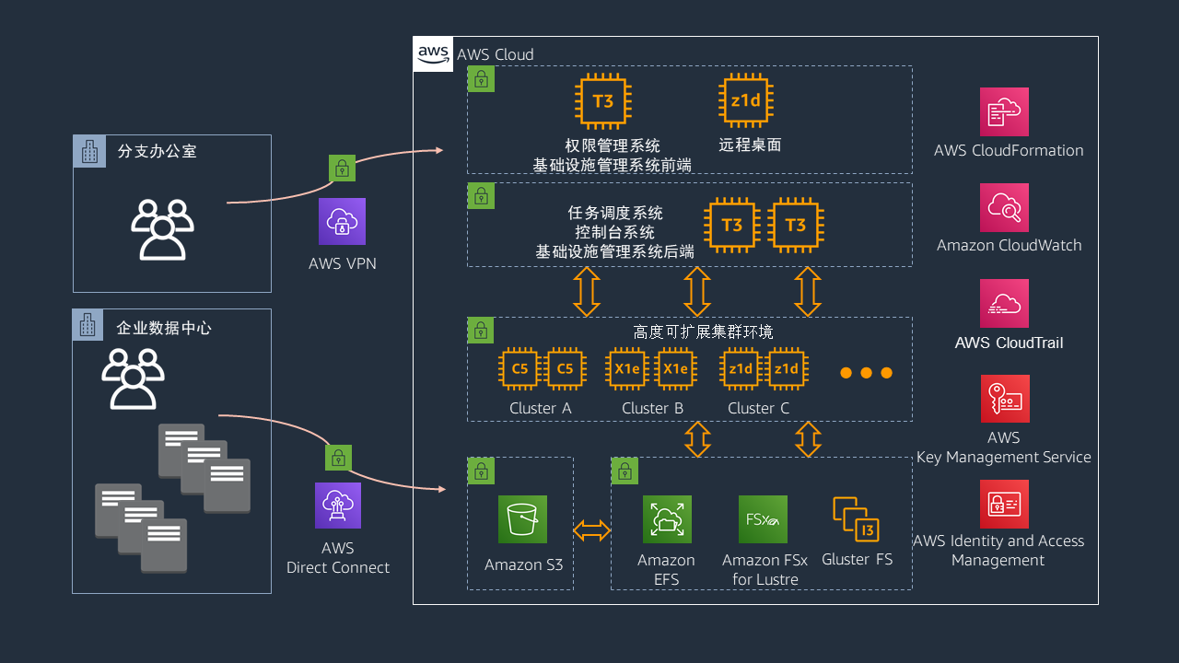Select the first C5 chip in Cluster A

(519, 369)
